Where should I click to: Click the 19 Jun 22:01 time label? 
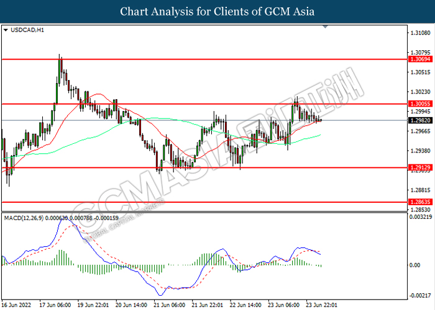pyautogui.click(x=93, y=305)
